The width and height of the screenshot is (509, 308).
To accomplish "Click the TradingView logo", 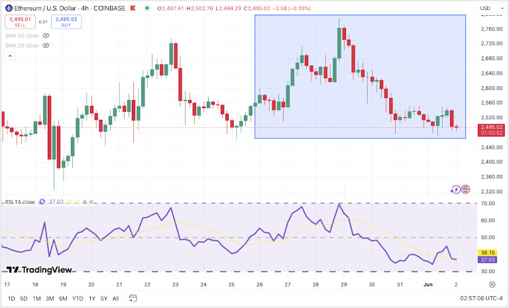I will point(39,270).
